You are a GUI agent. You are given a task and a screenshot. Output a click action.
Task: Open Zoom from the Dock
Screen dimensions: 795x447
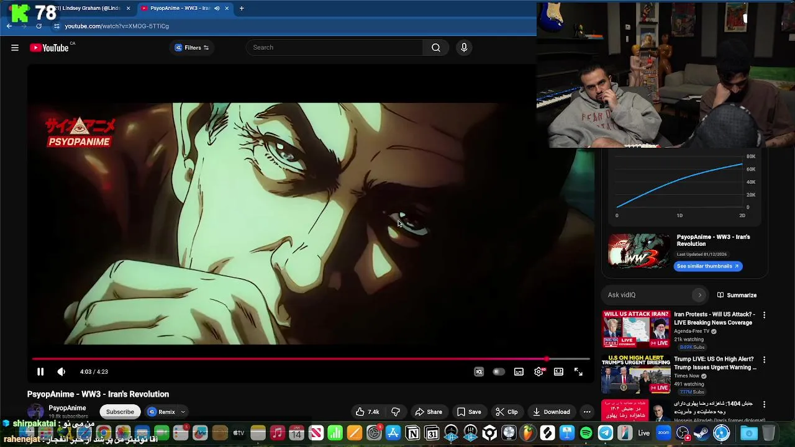tap(663, 433)
